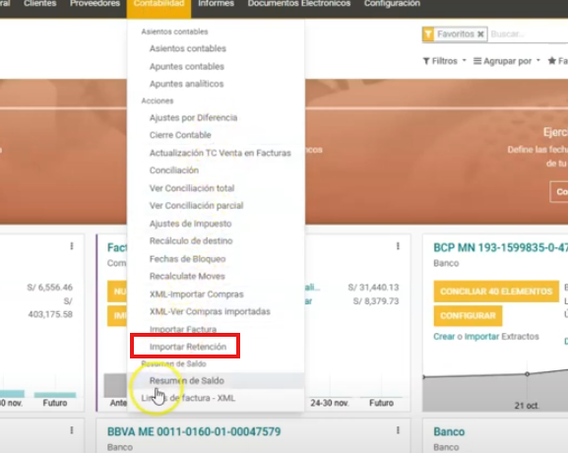Open kebab menu on leftmost card

pyautogui.click(x=72, y=246)
